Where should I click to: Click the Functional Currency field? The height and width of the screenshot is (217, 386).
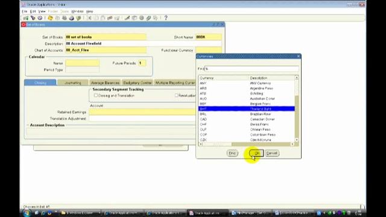click(x=209, y=50)
